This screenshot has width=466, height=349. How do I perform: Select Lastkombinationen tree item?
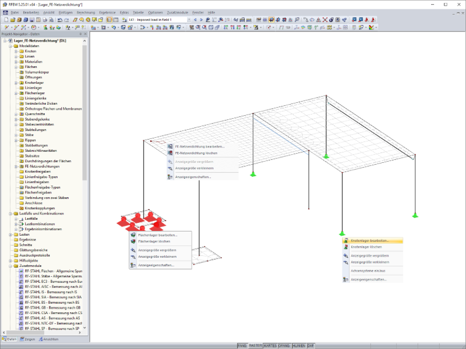pyautogui.click(x=39, y=224)
